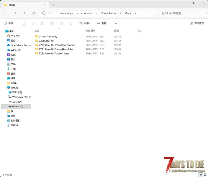
Task: Click the Copy icon in toolbar
Action: [x=33, y=23]
